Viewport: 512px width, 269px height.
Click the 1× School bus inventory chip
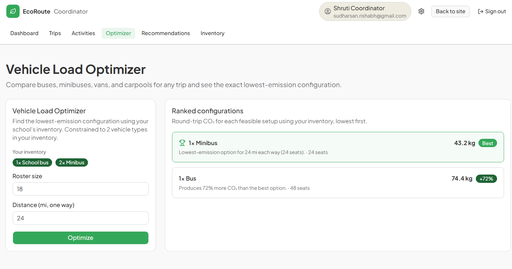click(32, 163)
